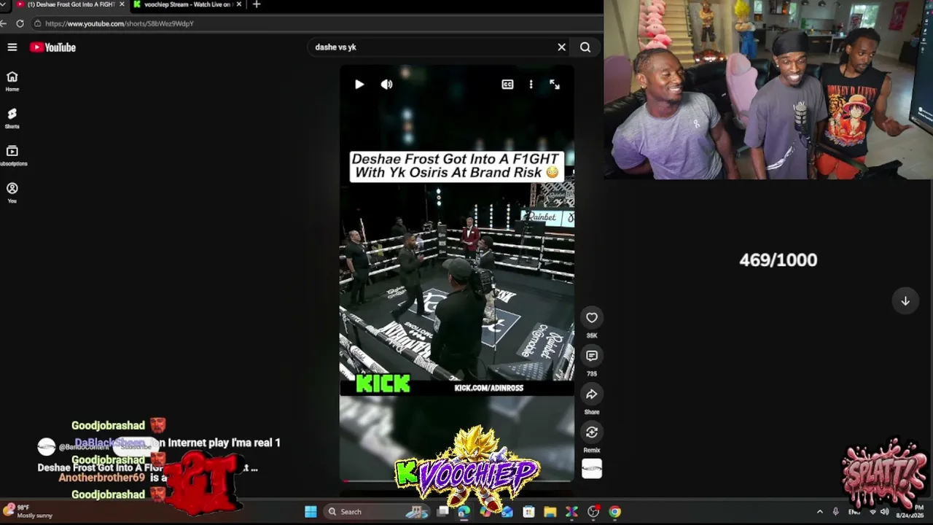
Task: Play the YouTube Short video
Action: click(359, 85)
